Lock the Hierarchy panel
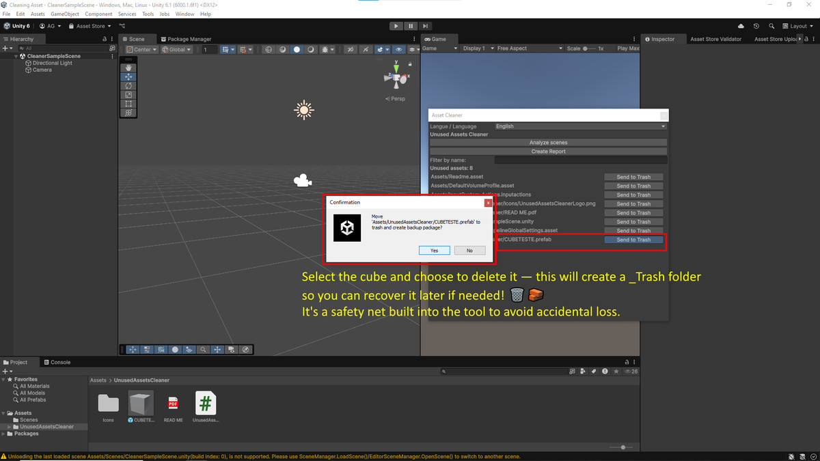Image resolution: width=820 pixels, height=461 pixels. coord(105,39)
